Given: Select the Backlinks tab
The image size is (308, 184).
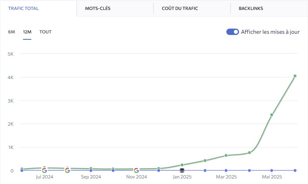Looking at the screenshot, I should pyautogui.click(x=251, y=8).
